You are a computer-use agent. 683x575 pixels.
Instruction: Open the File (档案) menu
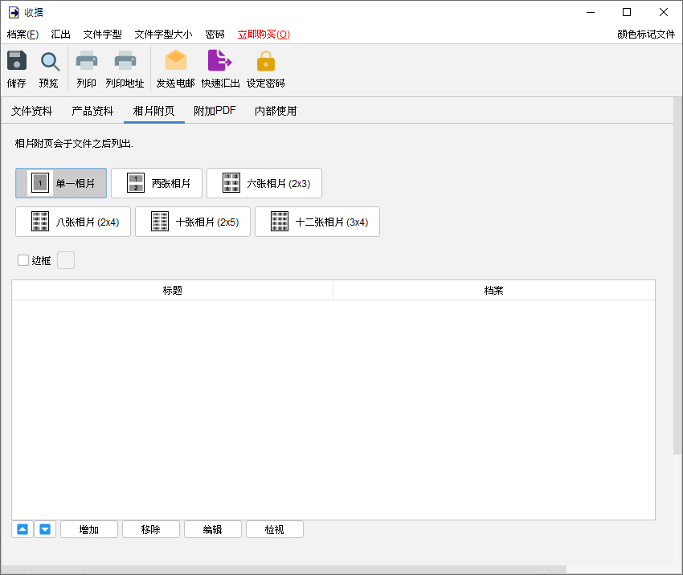(22, 35)
